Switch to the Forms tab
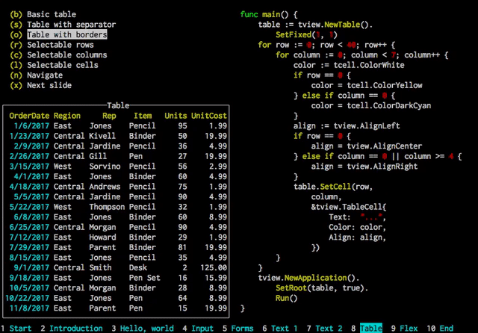The height and width of the screenshot is (333, 478). (241, 328)
